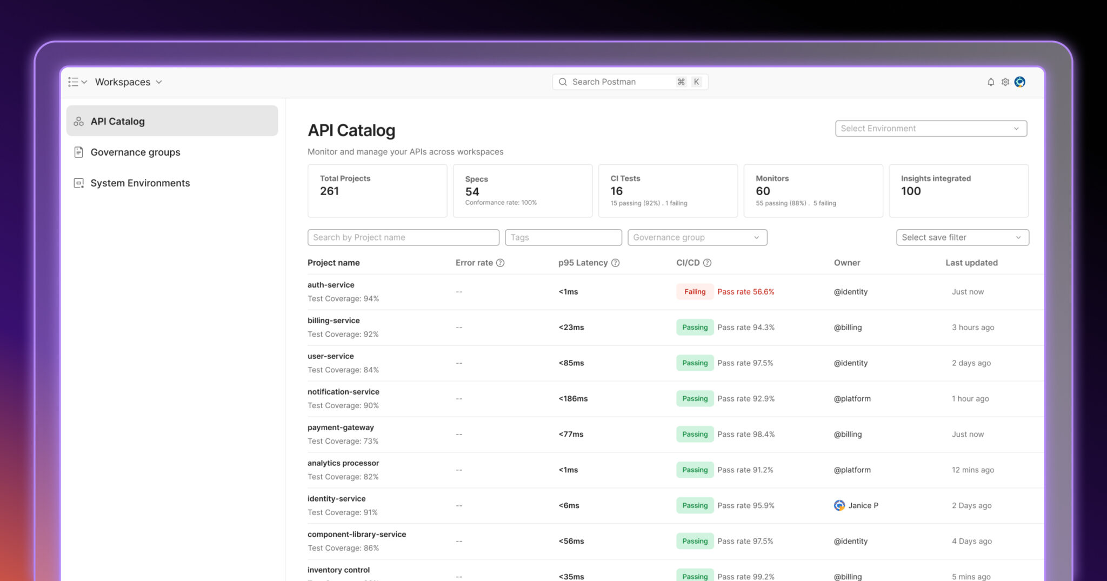Click the search magnifier icon
The height and width of the screenshot is (581, 1107).
(563, 82)
